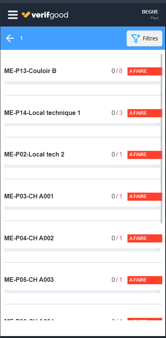Click the progress bar under ME-P13-Couloir B
Viewport: 166px width, 338px height.
82,83
